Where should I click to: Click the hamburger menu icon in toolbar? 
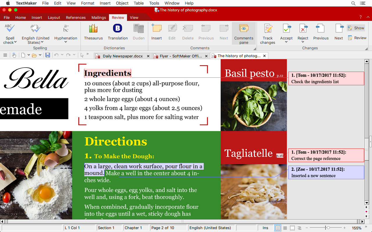(x=5, y=55)
